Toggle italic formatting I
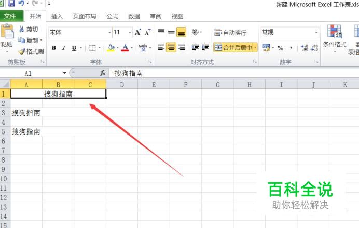 pyautogui.click(x=64, y=48)
